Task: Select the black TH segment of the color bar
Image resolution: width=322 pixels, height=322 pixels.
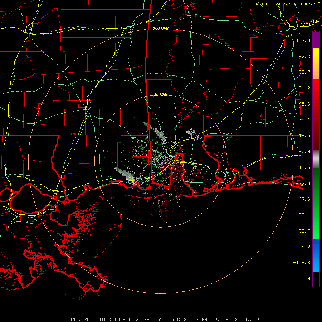Action: [316, 279]
